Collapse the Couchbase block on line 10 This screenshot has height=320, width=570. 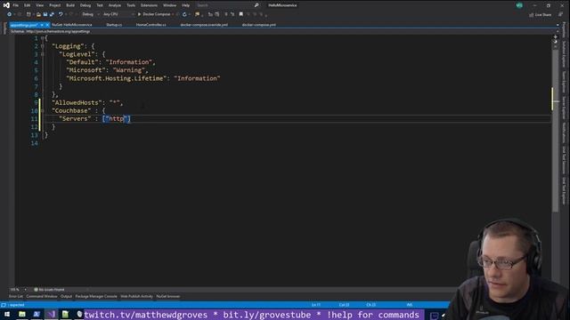[x=43, y=110]
